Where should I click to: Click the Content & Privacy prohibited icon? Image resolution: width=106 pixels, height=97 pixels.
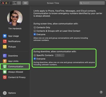click(5, 77)
